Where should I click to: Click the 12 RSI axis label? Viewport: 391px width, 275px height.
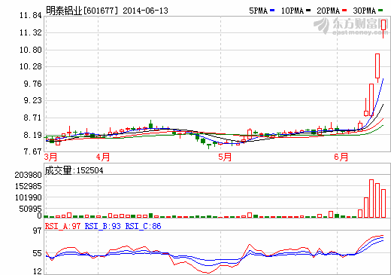pyautogui.click(x=38, y=271)
